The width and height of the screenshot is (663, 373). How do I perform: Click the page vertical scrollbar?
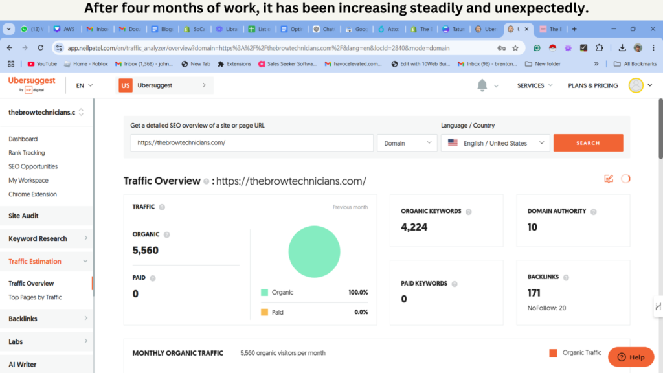coord(660,129)
